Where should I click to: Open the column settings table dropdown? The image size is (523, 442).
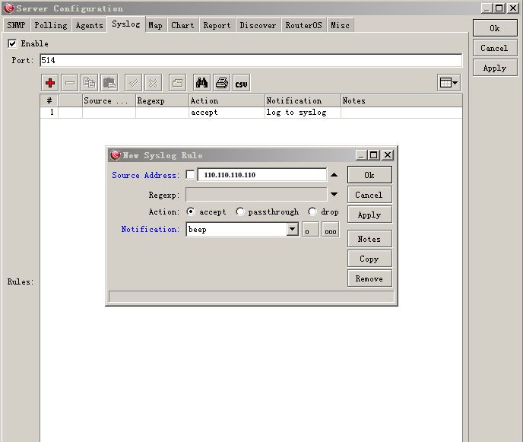coord(449,83)
